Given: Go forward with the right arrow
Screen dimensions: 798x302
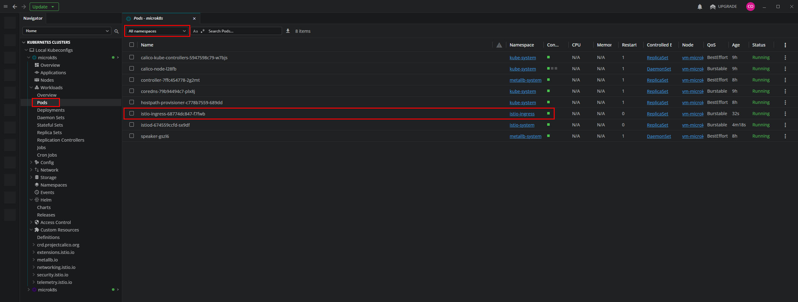Looking at the screenshot, I should [24, 7].
